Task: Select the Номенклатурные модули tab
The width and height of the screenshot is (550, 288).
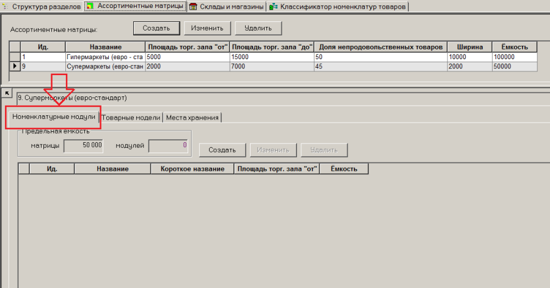Action: pos(54,117)
